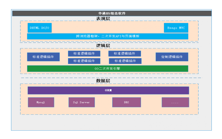222x139 pixels.
Task: Select the upper-right 标准逻辑插件 in the middle group
Action: [x=125, y=53]
